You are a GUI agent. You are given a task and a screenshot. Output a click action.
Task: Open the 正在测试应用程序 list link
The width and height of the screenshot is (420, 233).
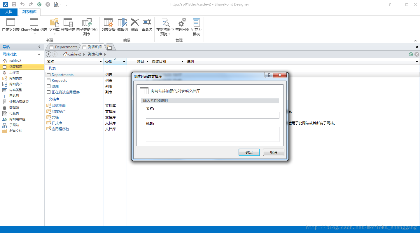(x=66, y=92)
